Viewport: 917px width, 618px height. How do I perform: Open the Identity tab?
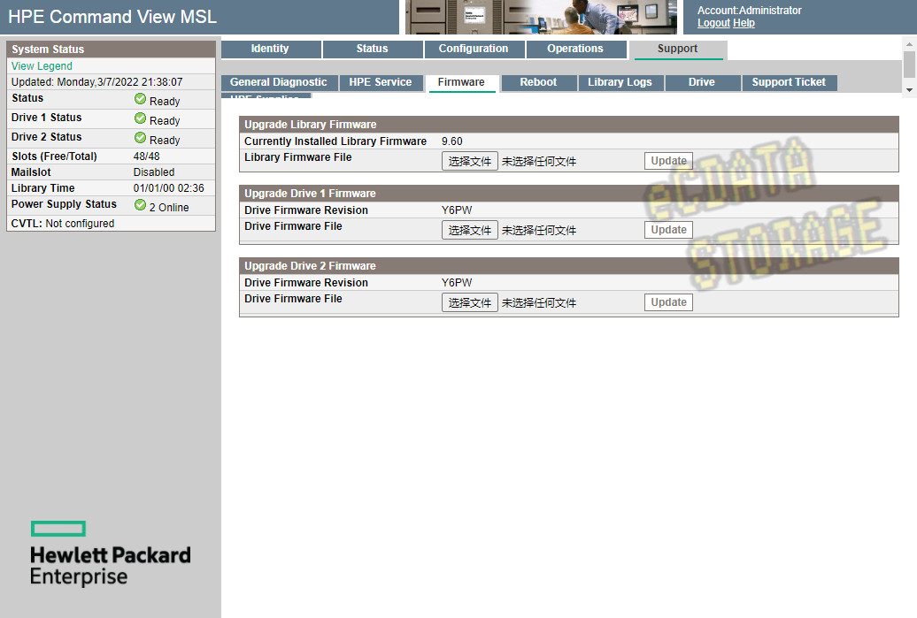point(270,49)
